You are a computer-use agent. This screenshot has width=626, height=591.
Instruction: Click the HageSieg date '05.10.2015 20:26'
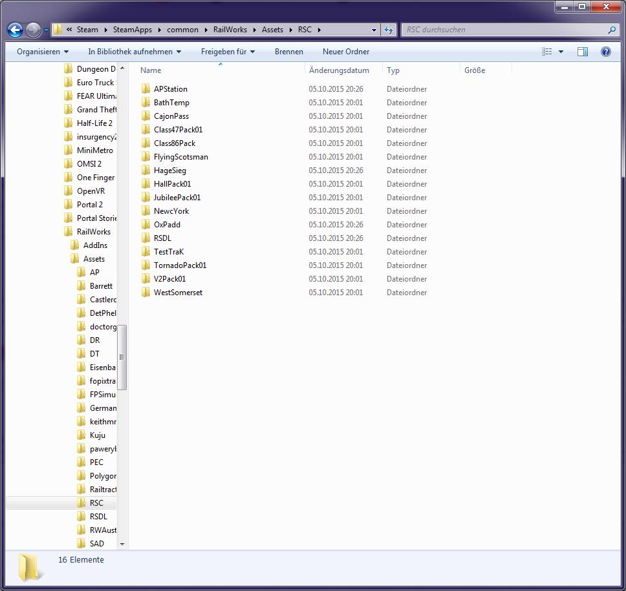336,171
